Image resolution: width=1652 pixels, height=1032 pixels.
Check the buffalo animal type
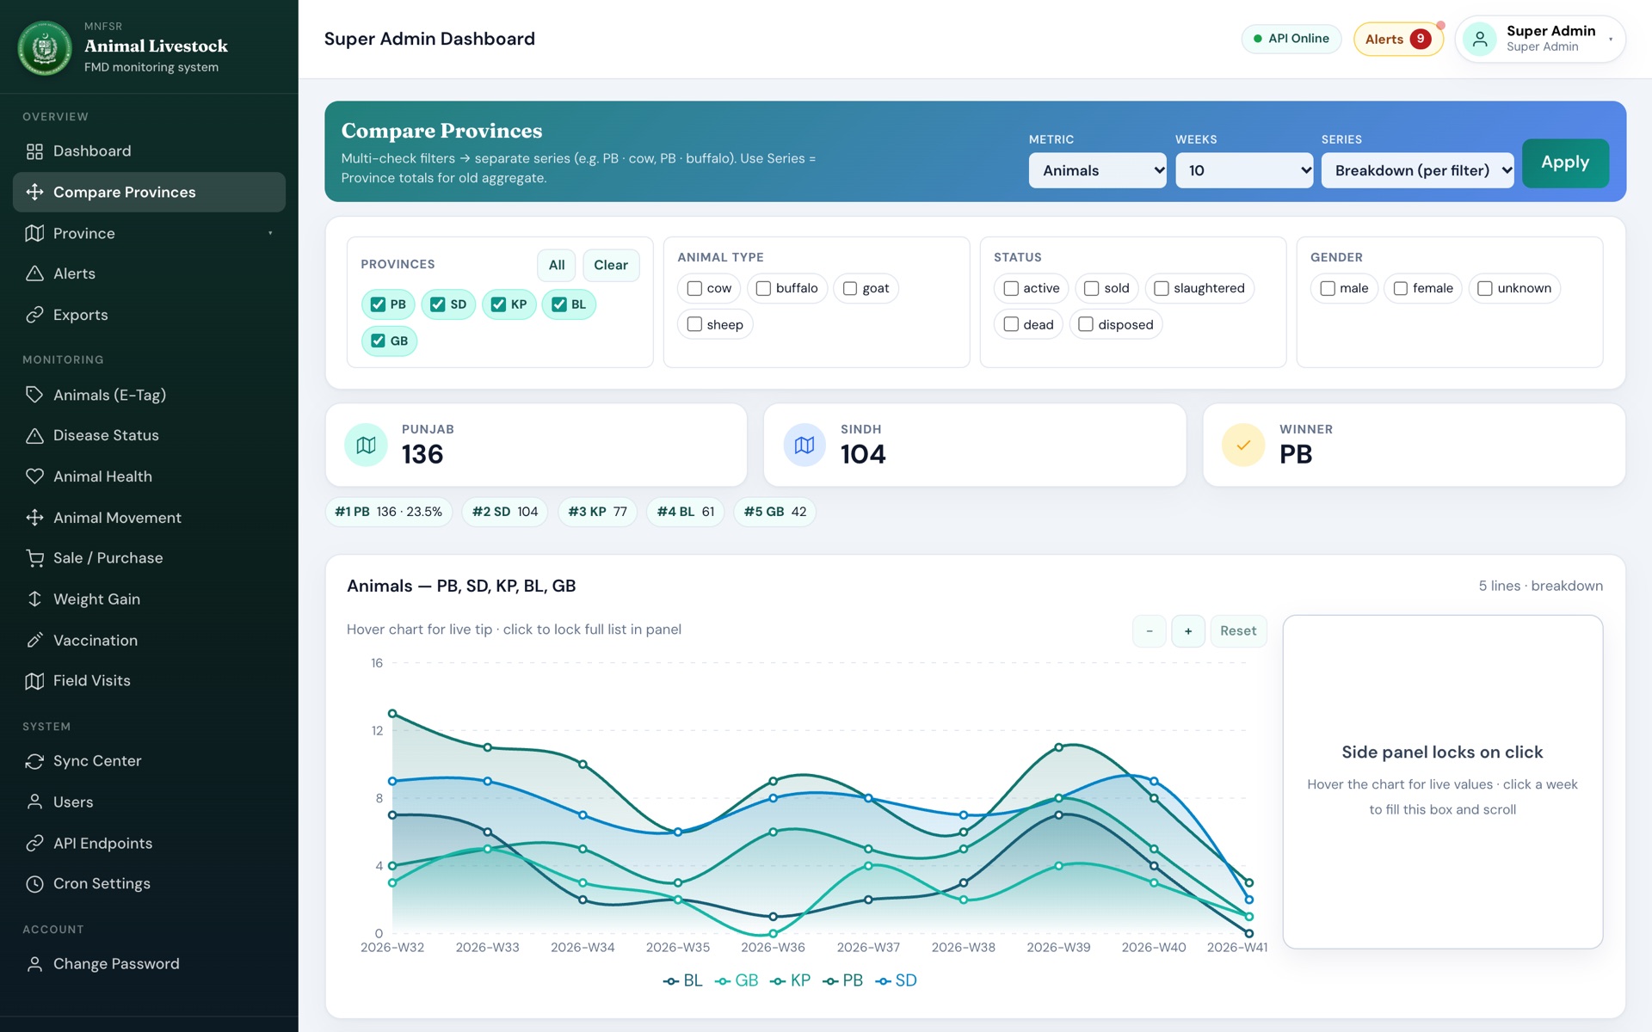(763, 288)
